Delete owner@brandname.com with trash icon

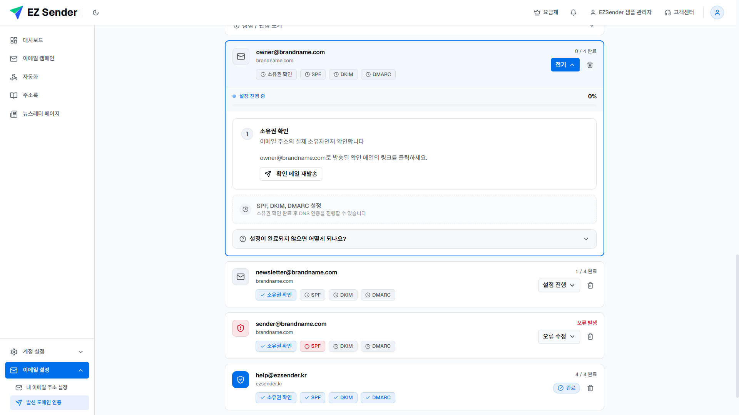point(590,65)
